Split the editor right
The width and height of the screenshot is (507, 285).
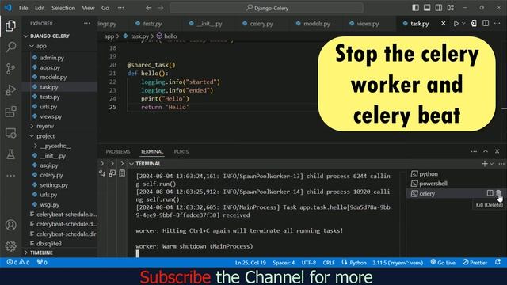(486, 24)
